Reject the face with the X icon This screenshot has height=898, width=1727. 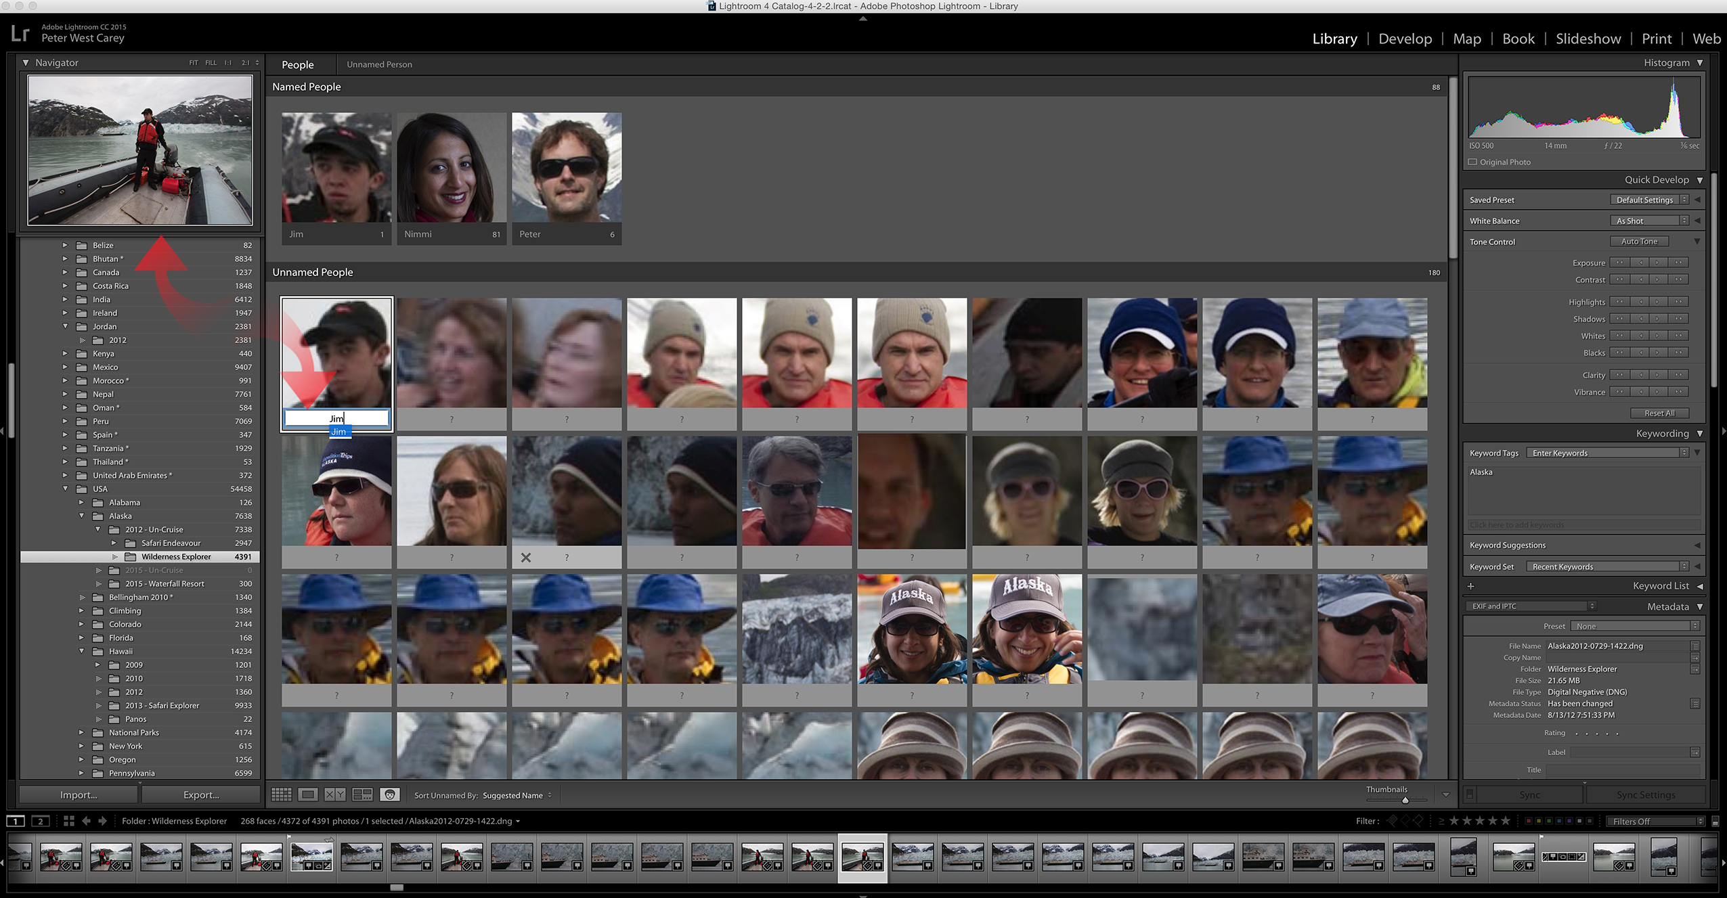coord(525,558)
